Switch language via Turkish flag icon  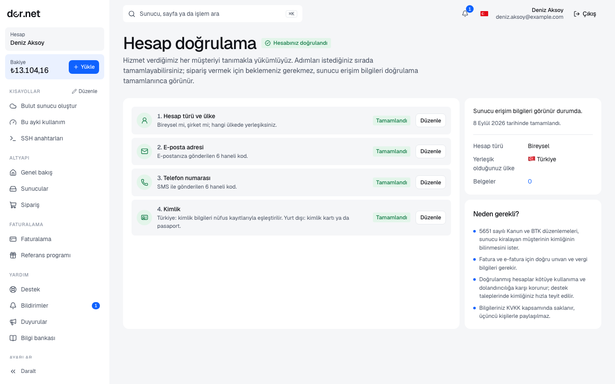click(484, 14)
